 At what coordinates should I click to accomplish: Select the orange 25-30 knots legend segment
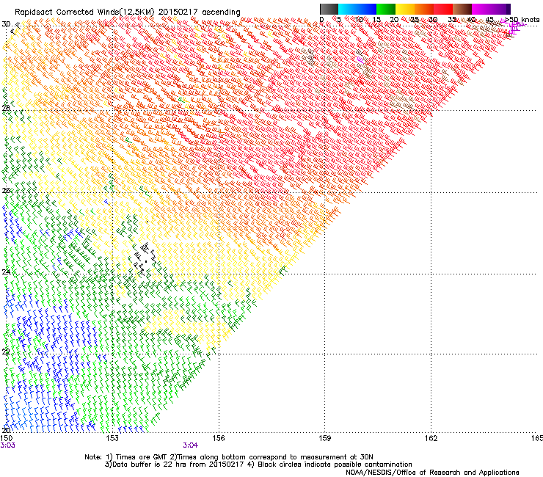[424, 9]
